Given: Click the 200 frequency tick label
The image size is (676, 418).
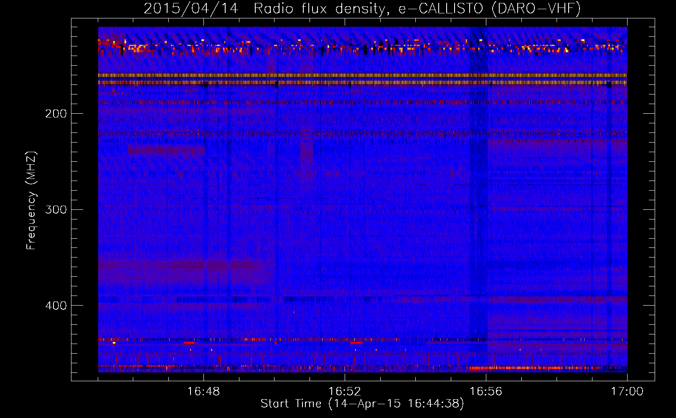Looking at the screenshot, I should tap(56, 114).
